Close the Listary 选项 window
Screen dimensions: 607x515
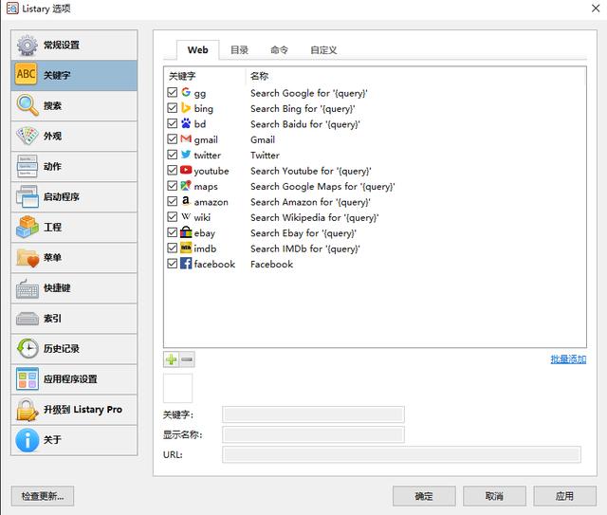click(596, 9)
